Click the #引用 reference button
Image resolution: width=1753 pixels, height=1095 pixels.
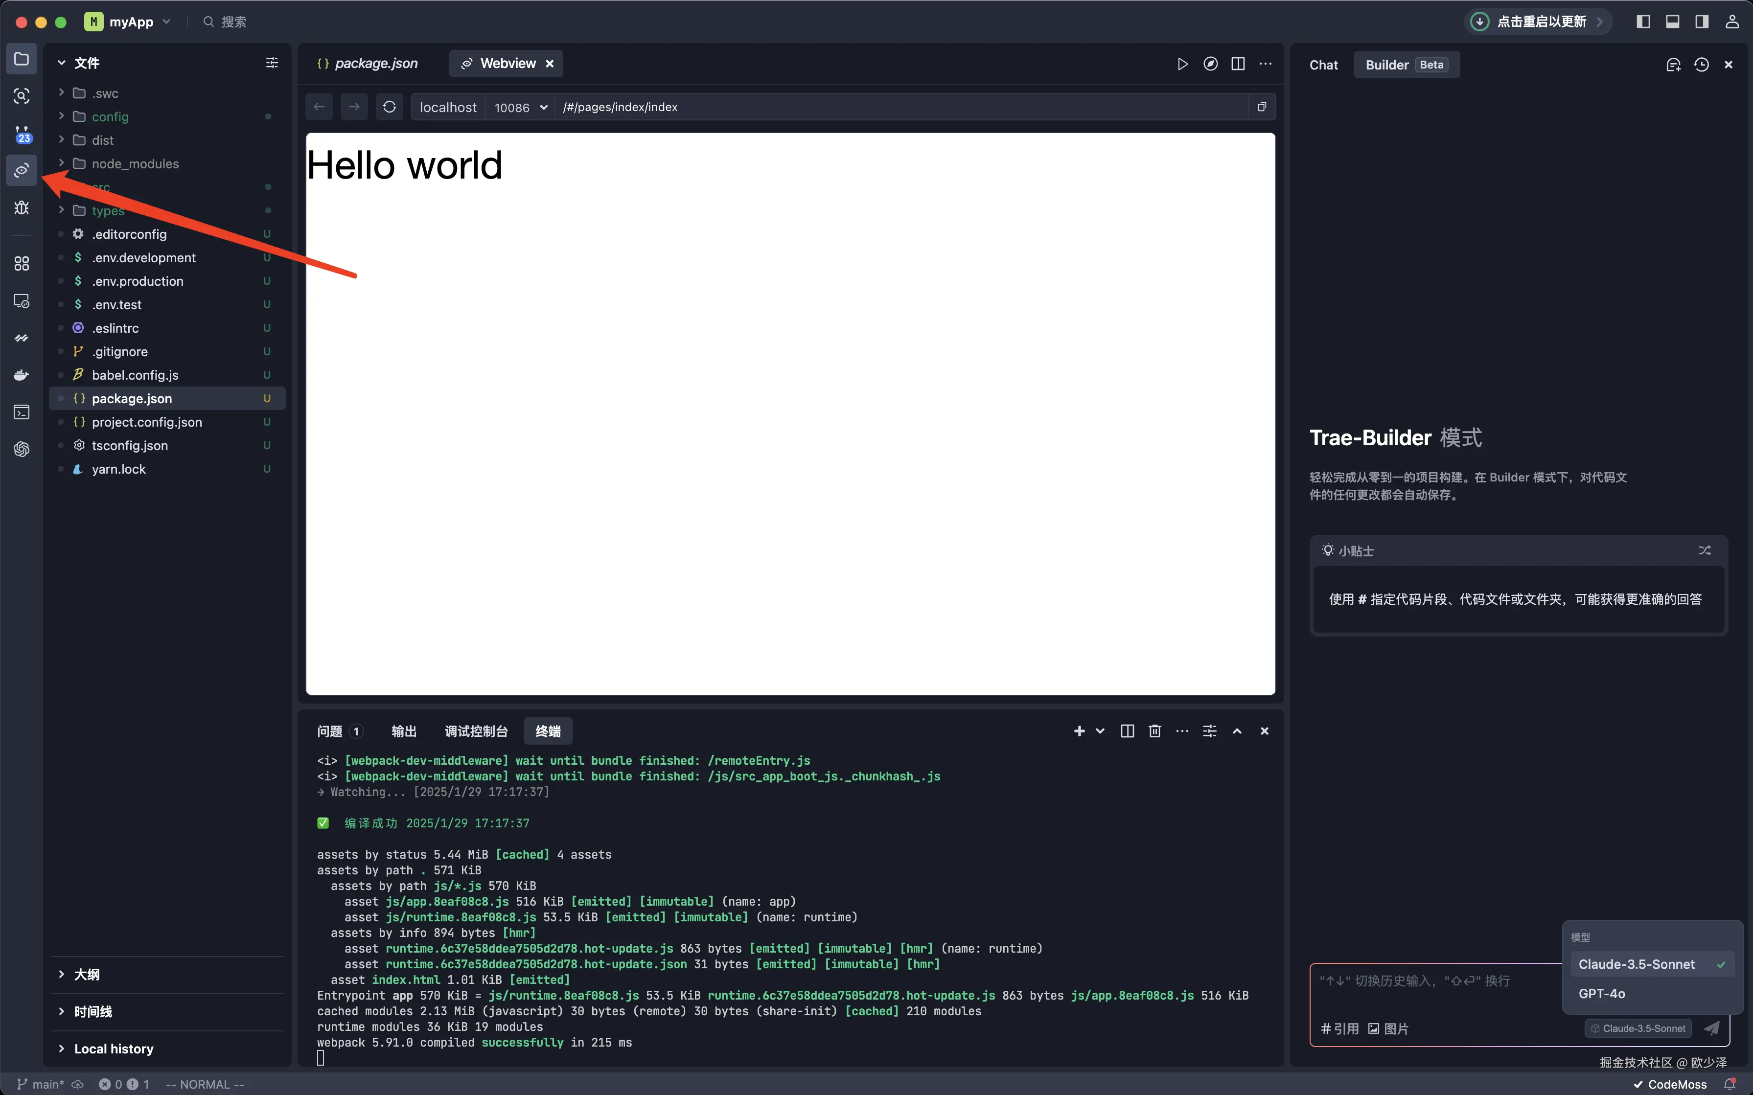[1339, 1028]
